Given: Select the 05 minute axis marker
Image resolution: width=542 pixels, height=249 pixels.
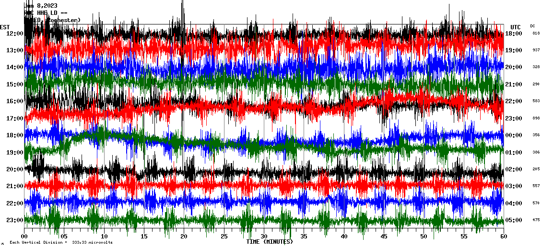Looking at the screenshot, I should point(64,237).
